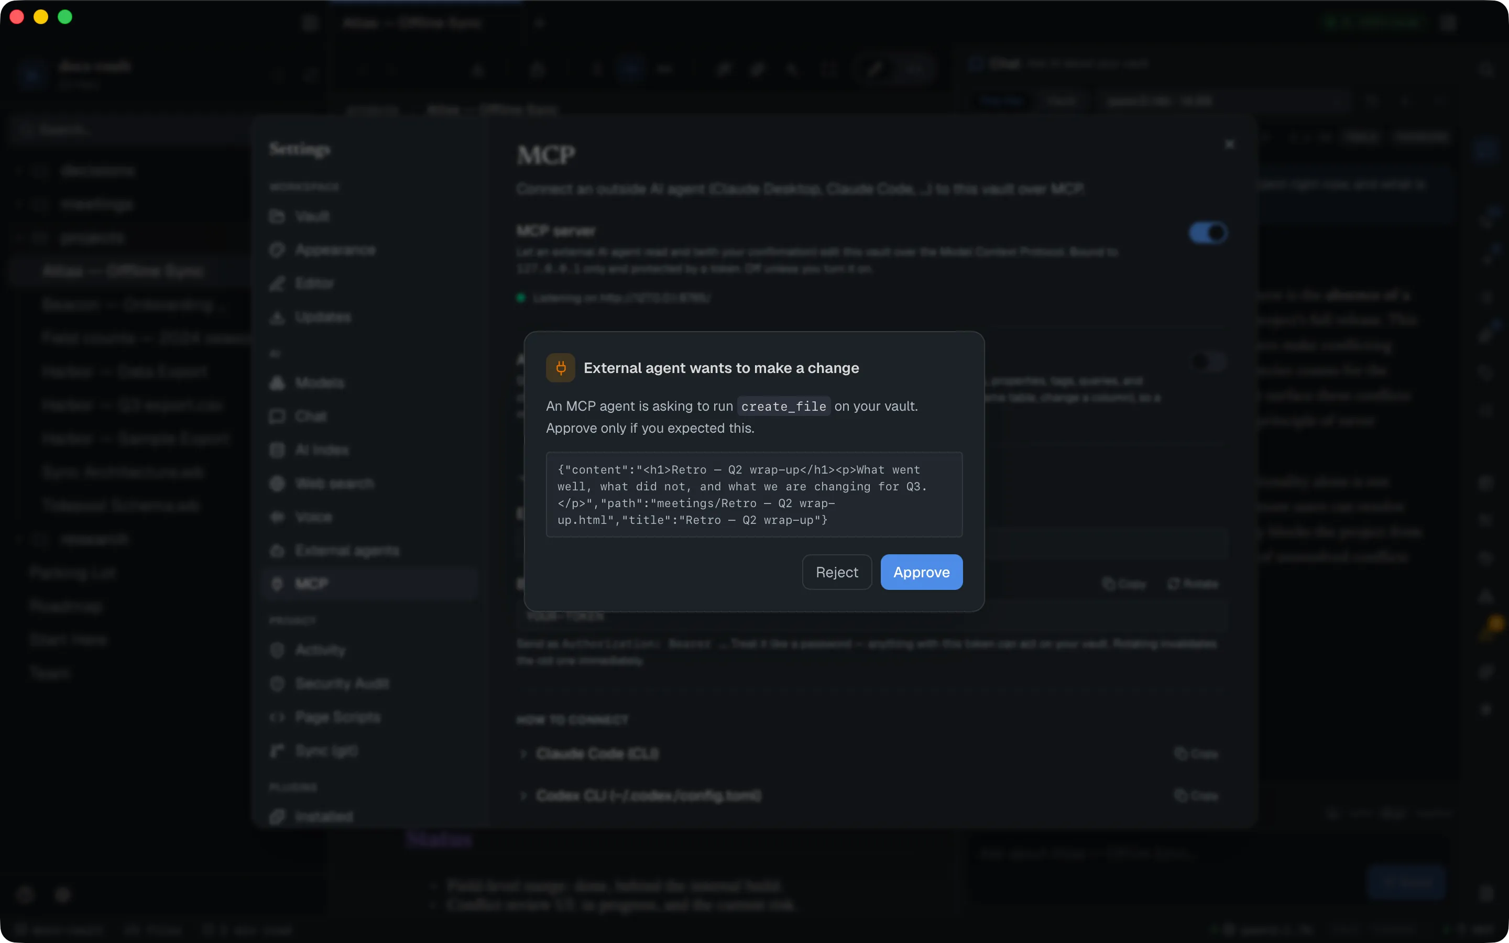Toggle the blurred MCP server switch behind dialog
This screenshot has width=1509, height=943.
click(1208, 233)
